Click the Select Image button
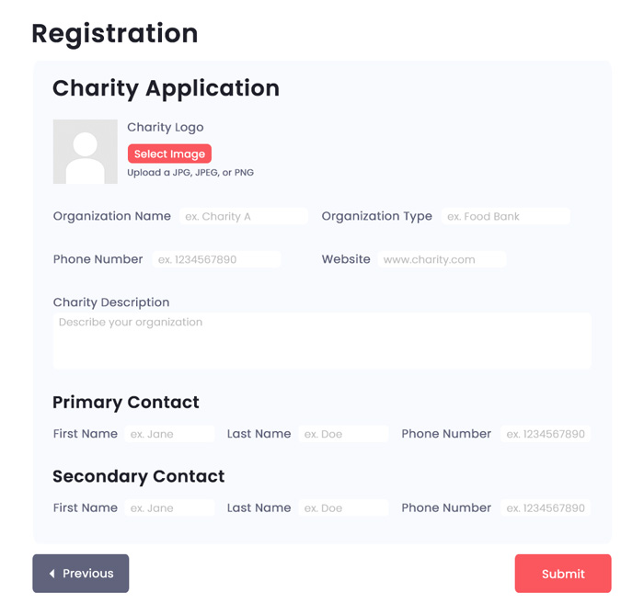 (x=169, y=154)
